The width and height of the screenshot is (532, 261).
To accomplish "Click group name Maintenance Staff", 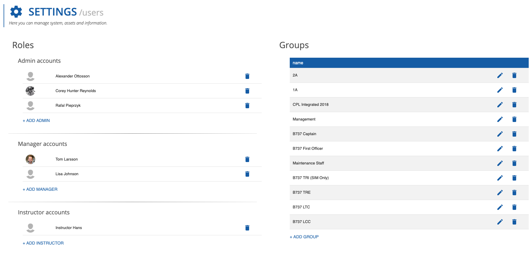I will pyautogui.click(x=308, y=163).
